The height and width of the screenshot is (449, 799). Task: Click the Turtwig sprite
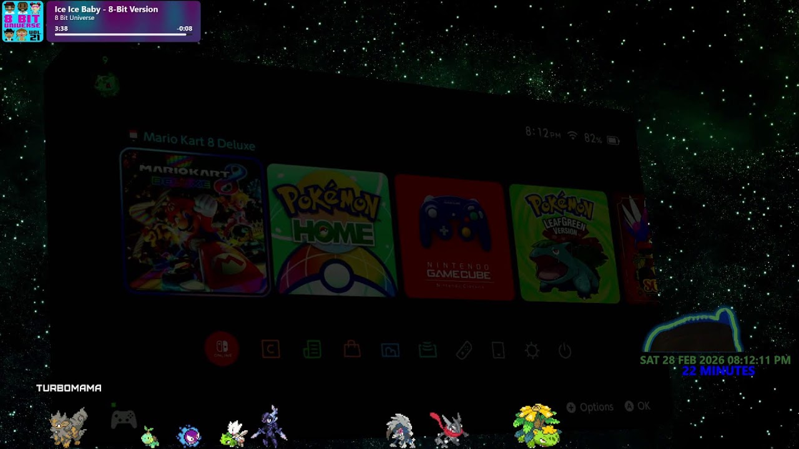point(150,437)
